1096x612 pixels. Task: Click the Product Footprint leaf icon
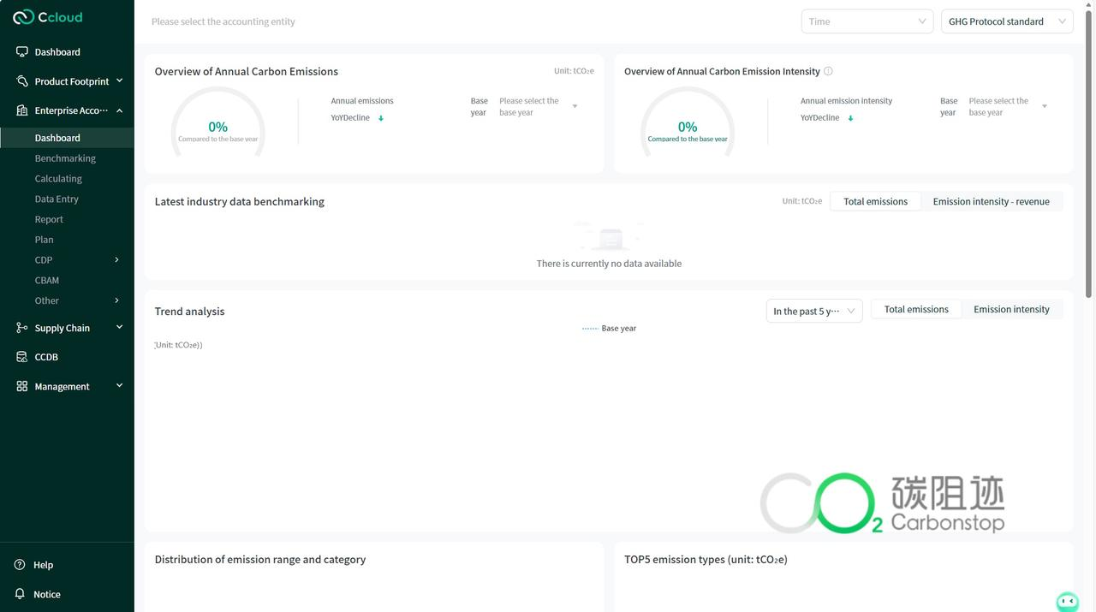point(22,81)
